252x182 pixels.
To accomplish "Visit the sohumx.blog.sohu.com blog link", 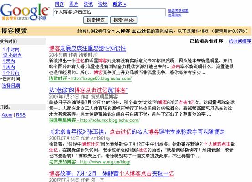I will coord(110,120).
